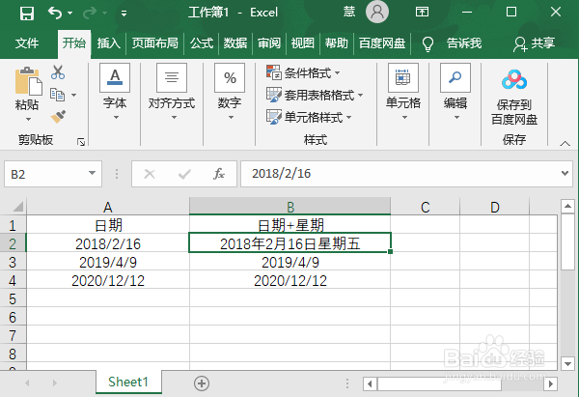Click vertical scrollbar down arrow
The width and height of the screenshot is (579, 397).
pyautogui.click(x=568, y=363)
